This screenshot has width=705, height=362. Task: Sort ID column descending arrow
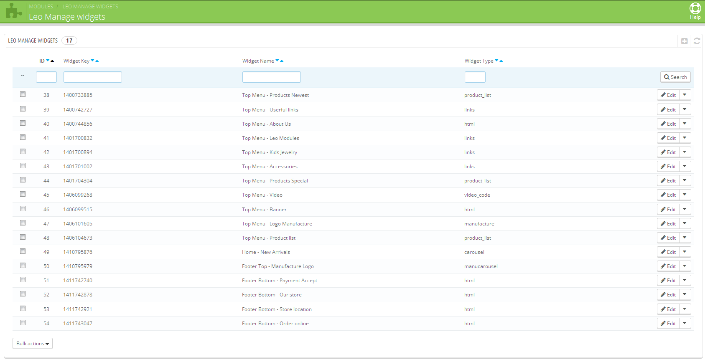48,61
